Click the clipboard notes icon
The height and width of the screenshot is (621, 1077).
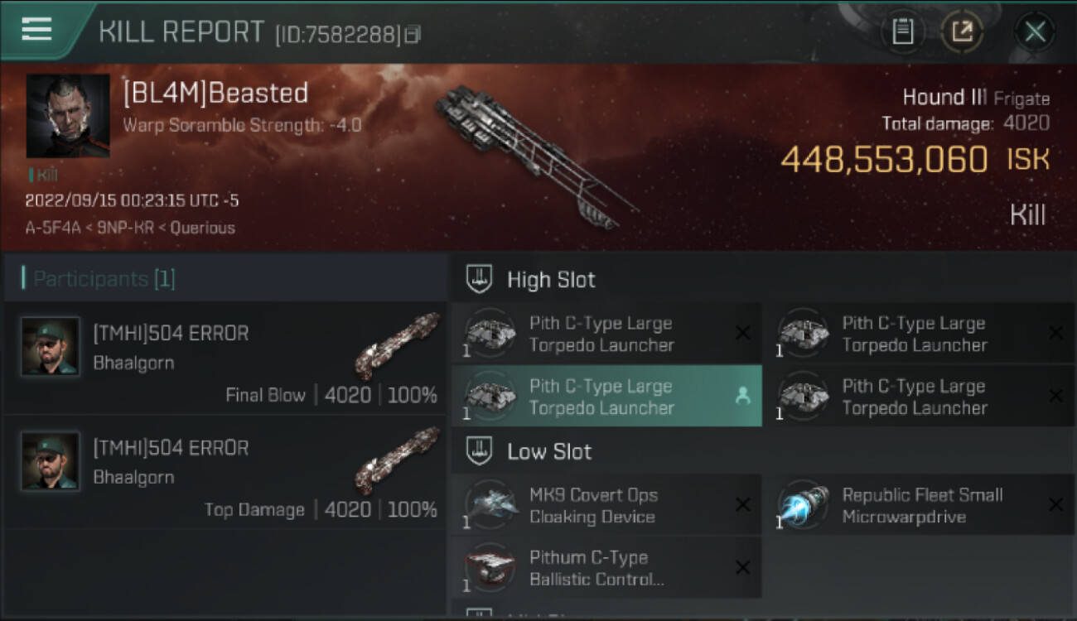903,32
